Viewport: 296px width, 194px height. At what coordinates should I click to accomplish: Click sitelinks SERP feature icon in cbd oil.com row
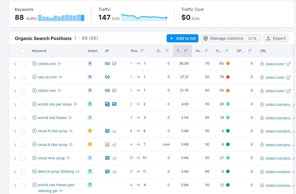point(107,77)
